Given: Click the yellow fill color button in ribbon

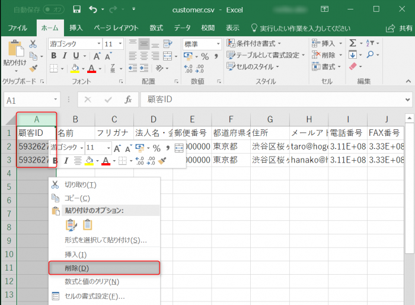Looking at the screenshot, I should click(75, 68).
